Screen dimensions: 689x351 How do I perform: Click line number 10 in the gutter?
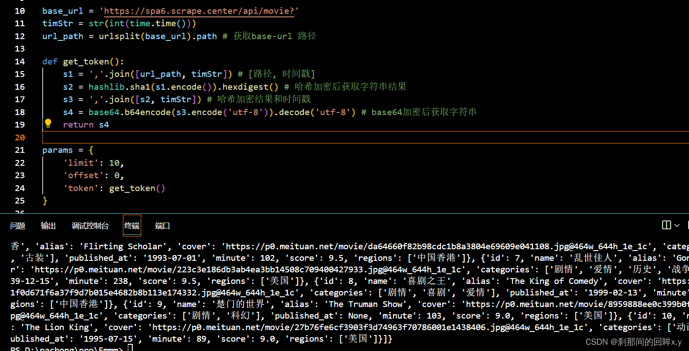[20, 11]
